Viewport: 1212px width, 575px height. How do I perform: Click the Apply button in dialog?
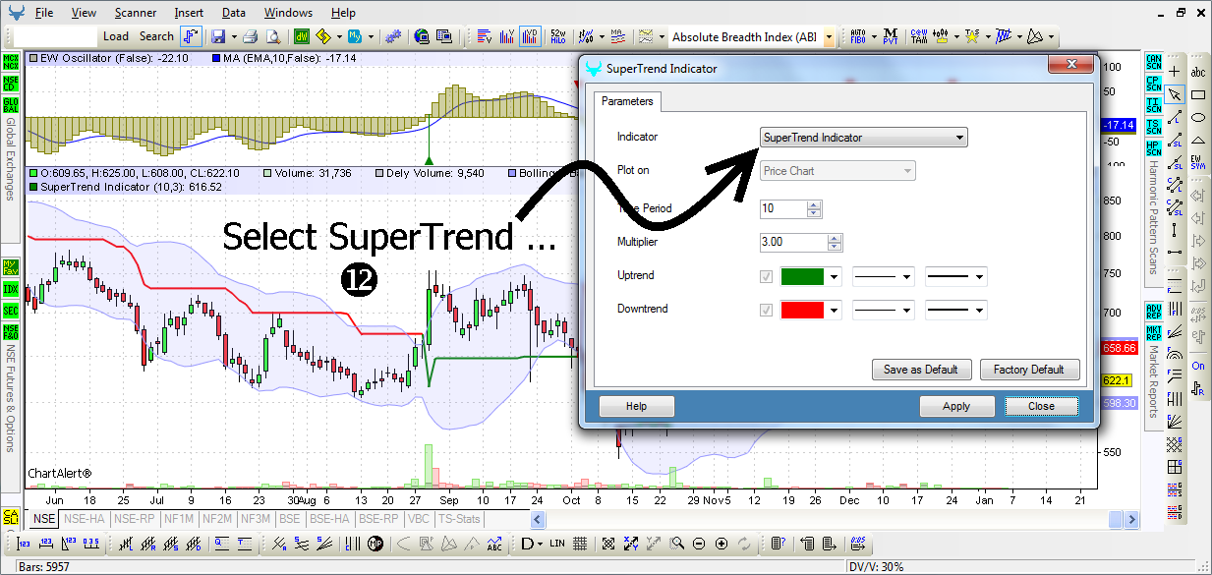pyautogui.click(x=956, y=406)
